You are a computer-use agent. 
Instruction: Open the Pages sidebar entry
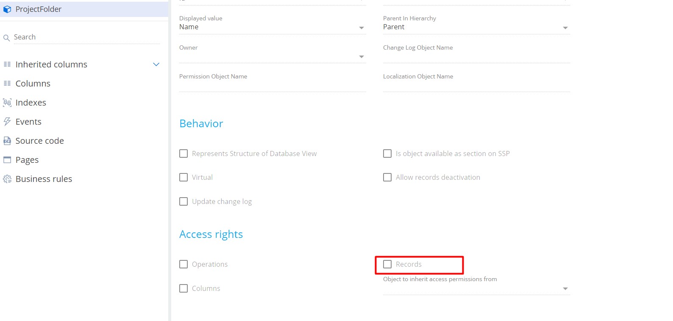(27, 160)
